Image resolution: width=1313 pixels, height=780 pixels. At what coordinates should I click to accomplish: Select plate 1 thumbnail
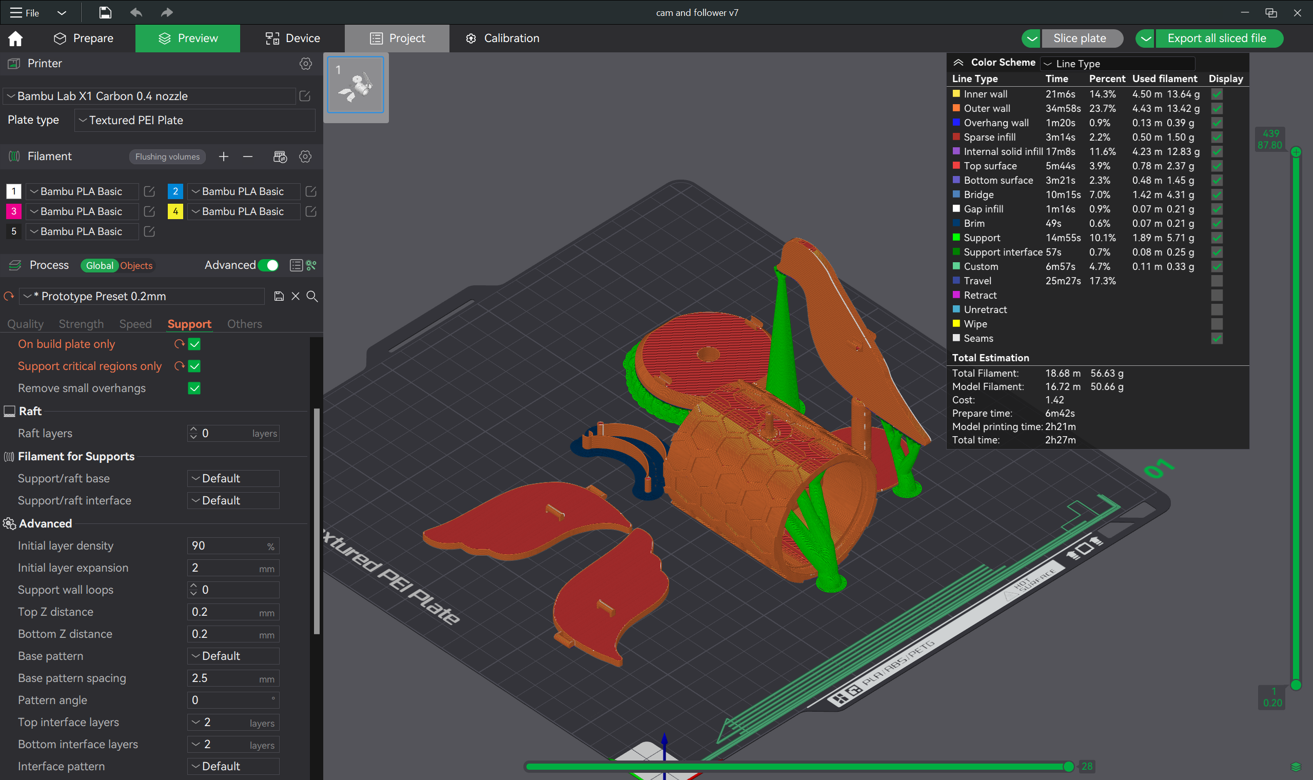pos(356,85)
